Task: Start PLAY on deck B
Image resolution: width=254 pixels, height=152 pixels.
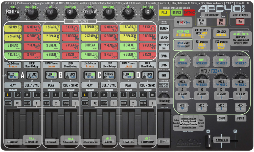Action: pos(51,85)
